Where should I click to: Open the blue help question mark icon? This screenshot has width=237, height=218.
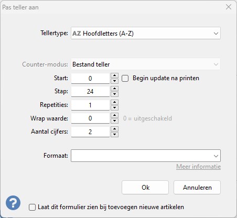click(x=13, y=203)
